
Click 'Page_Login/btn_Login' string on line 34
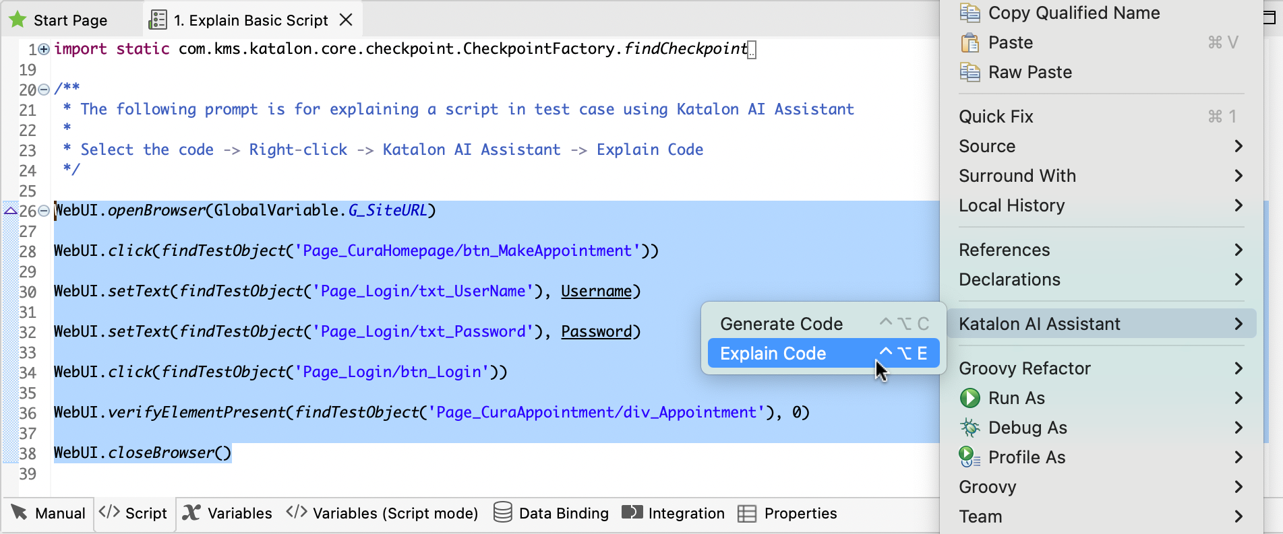pos(392,372)
